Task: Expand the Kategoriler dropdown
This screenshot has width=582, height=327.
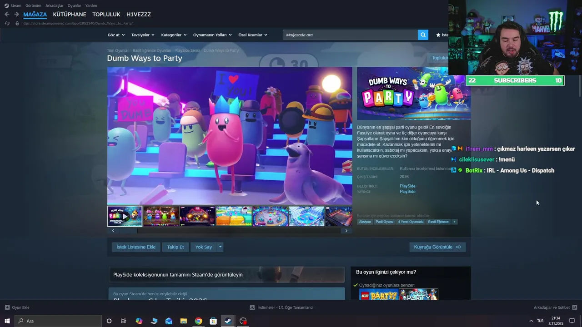Action: point(174,35)
